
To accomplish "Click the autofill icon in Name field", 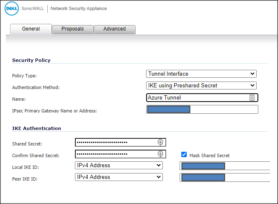I will click(252, 97).
